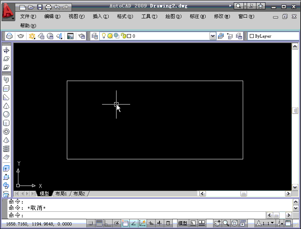The width and height of the screenshot is (301, 229).
Task: Select the Pyramid solid tool
Action: point(6,140)
